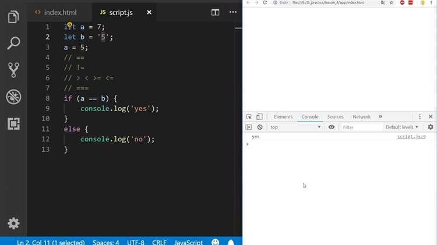The height and width of the screenshot is (245, 437).
Task: Click the red adblock extension icon
Action: coord(402,2)
